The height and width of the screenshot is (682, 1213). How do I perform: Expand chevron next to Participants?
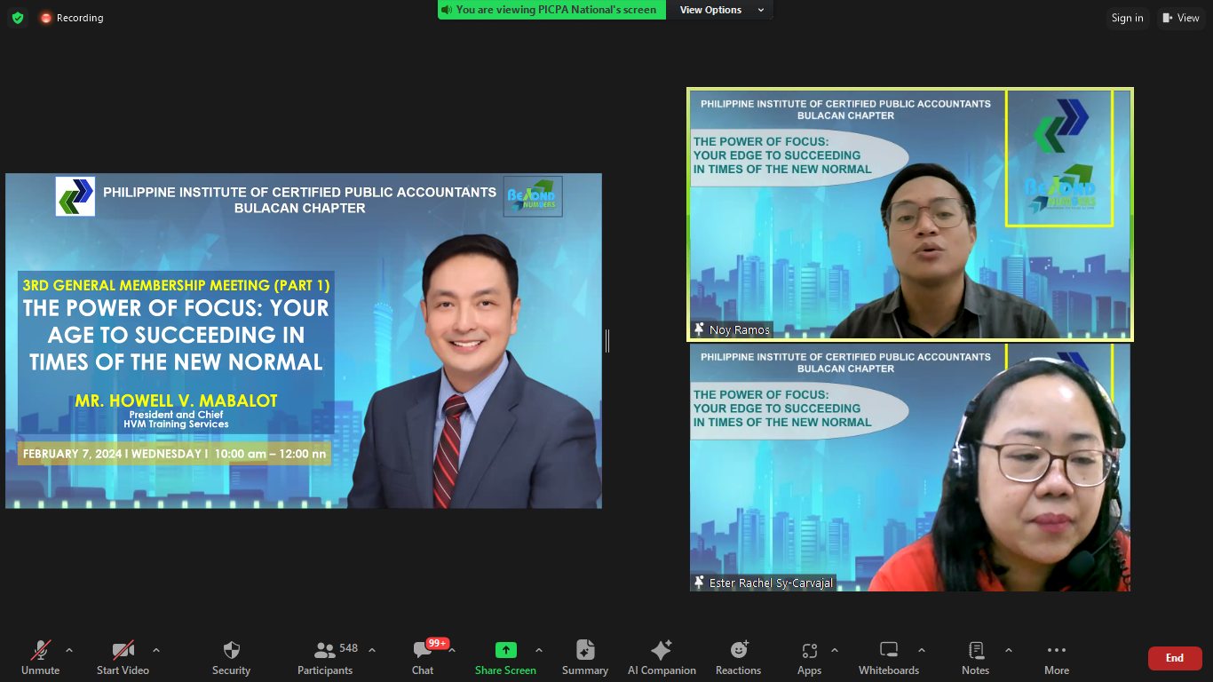371,650
